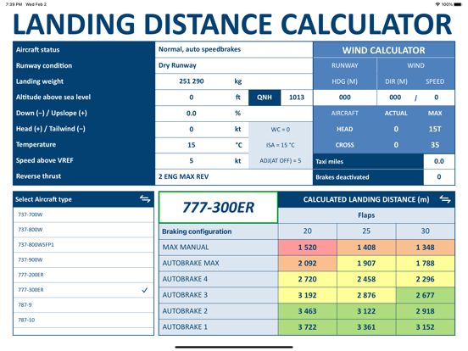Edit the altitude above sea level field
The width and height of the screenshot is (468, 351).
pos(192,97)
